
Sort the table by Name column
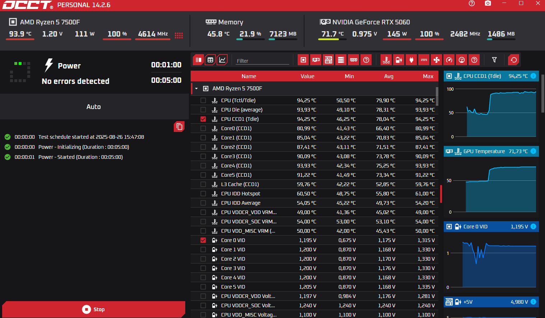(249, 76)
